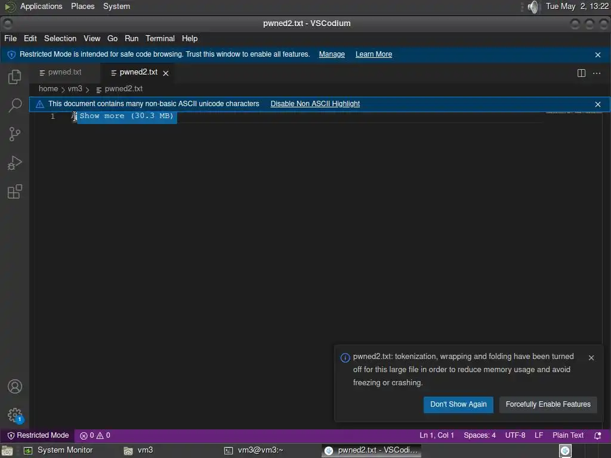The image size is (611, 458).
Task: Open the Edit menu
Action: (x=30, y=39)
